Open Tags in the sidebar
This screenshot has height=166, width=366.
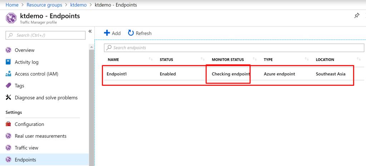pyautogui.click(x=19, y=86)
